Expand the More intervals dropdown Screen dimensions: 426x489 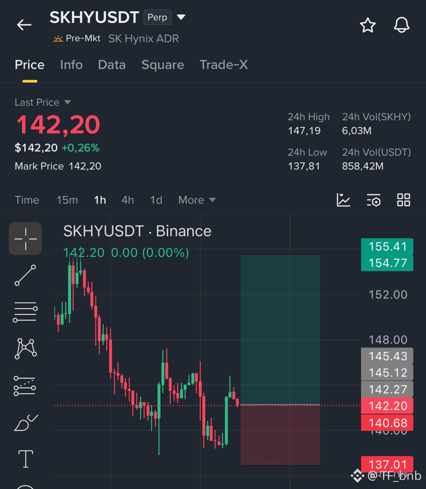point(197,200)
